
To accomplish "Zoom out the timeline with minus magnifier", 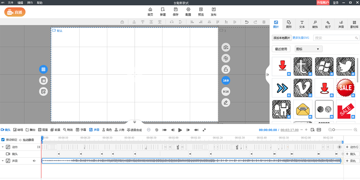I will (330, 130).
